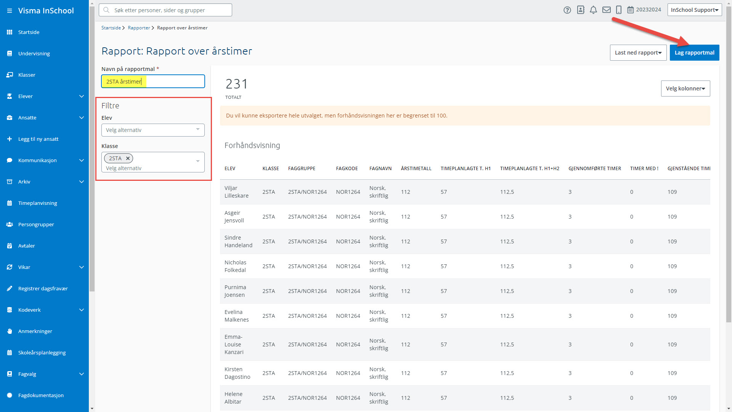Click the Viljar Lilleskare row name
The image size is (732, 412).
pos(236,192)
